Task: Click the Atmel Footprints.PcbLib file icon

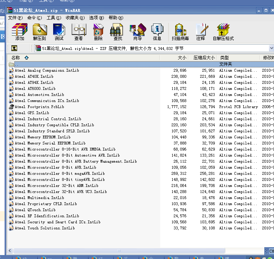Action: point(11,107)
